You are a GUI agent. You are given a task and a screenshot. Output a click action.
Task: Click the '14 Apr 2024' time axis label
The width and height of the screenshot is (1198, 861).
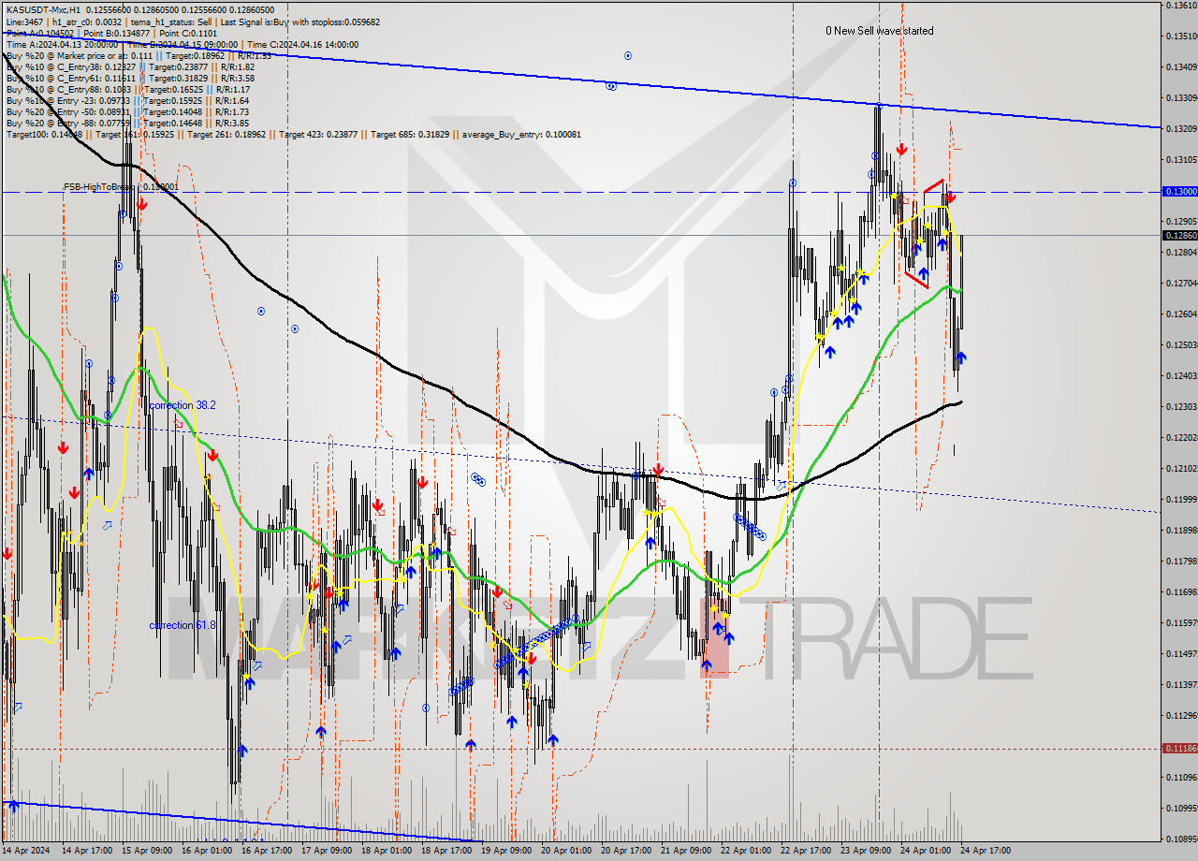point(24,851)
